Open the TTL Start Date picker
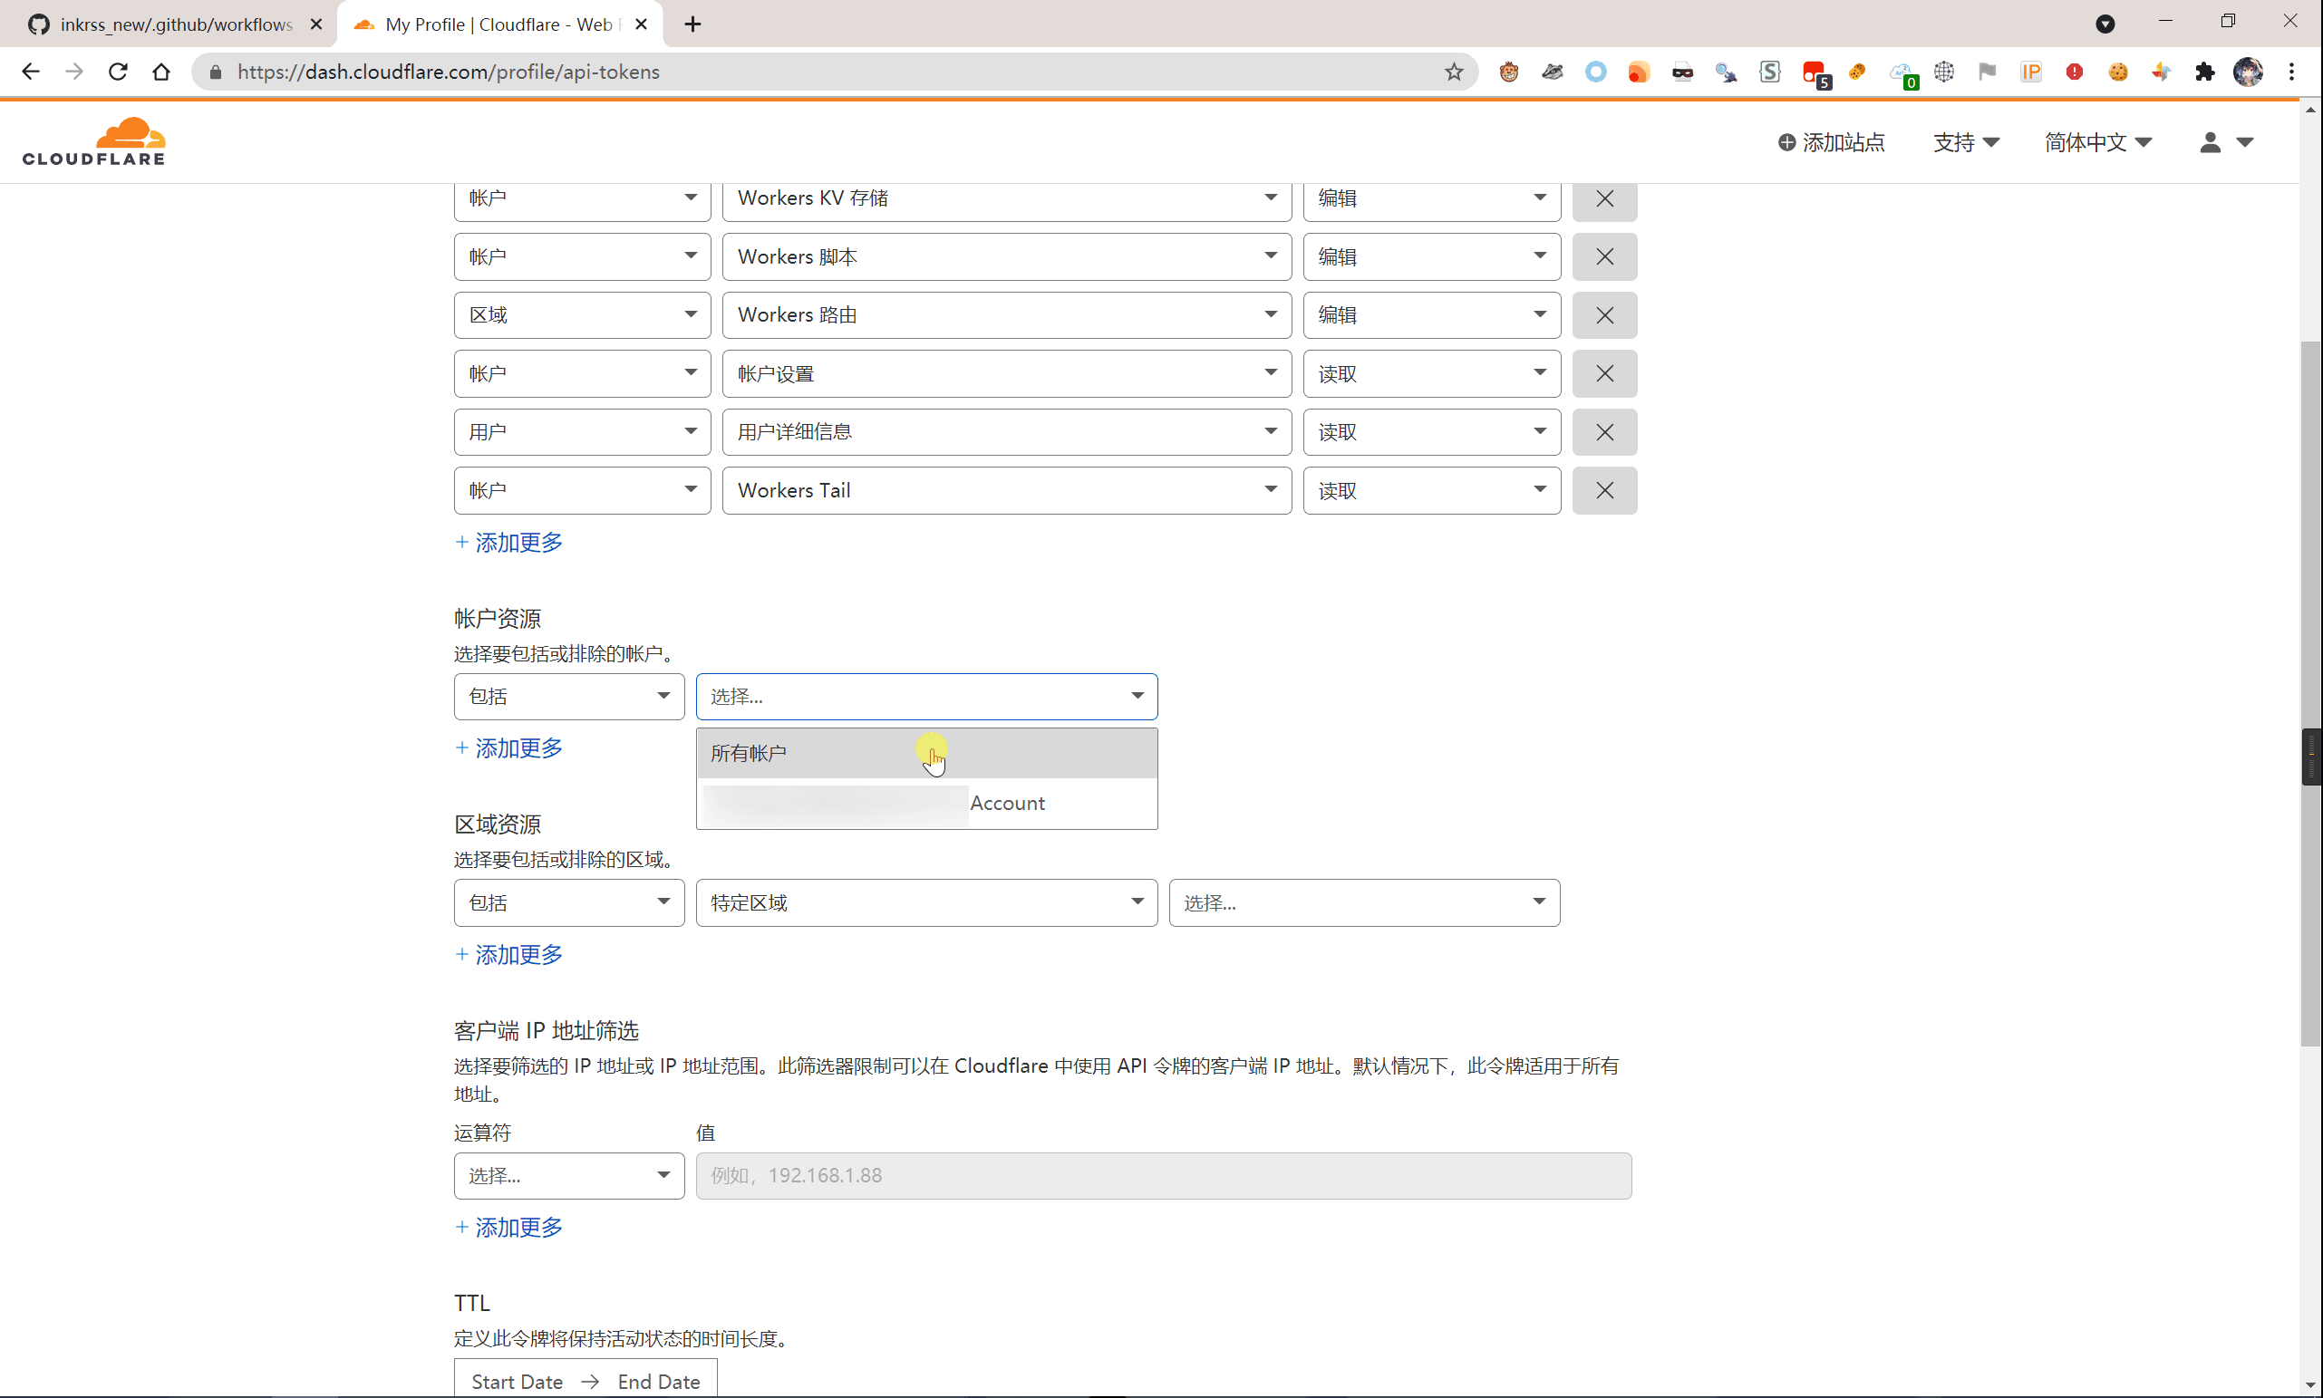 click(x=517, y=1382)
